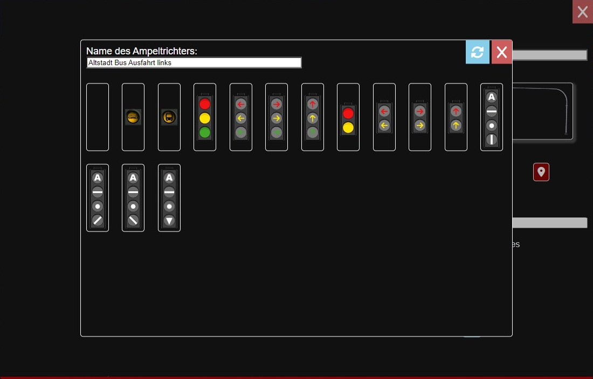Screen dimensions: 593x379
Task: Select the tram signal with down arrow aspect
Action: (x=169, y=198)
